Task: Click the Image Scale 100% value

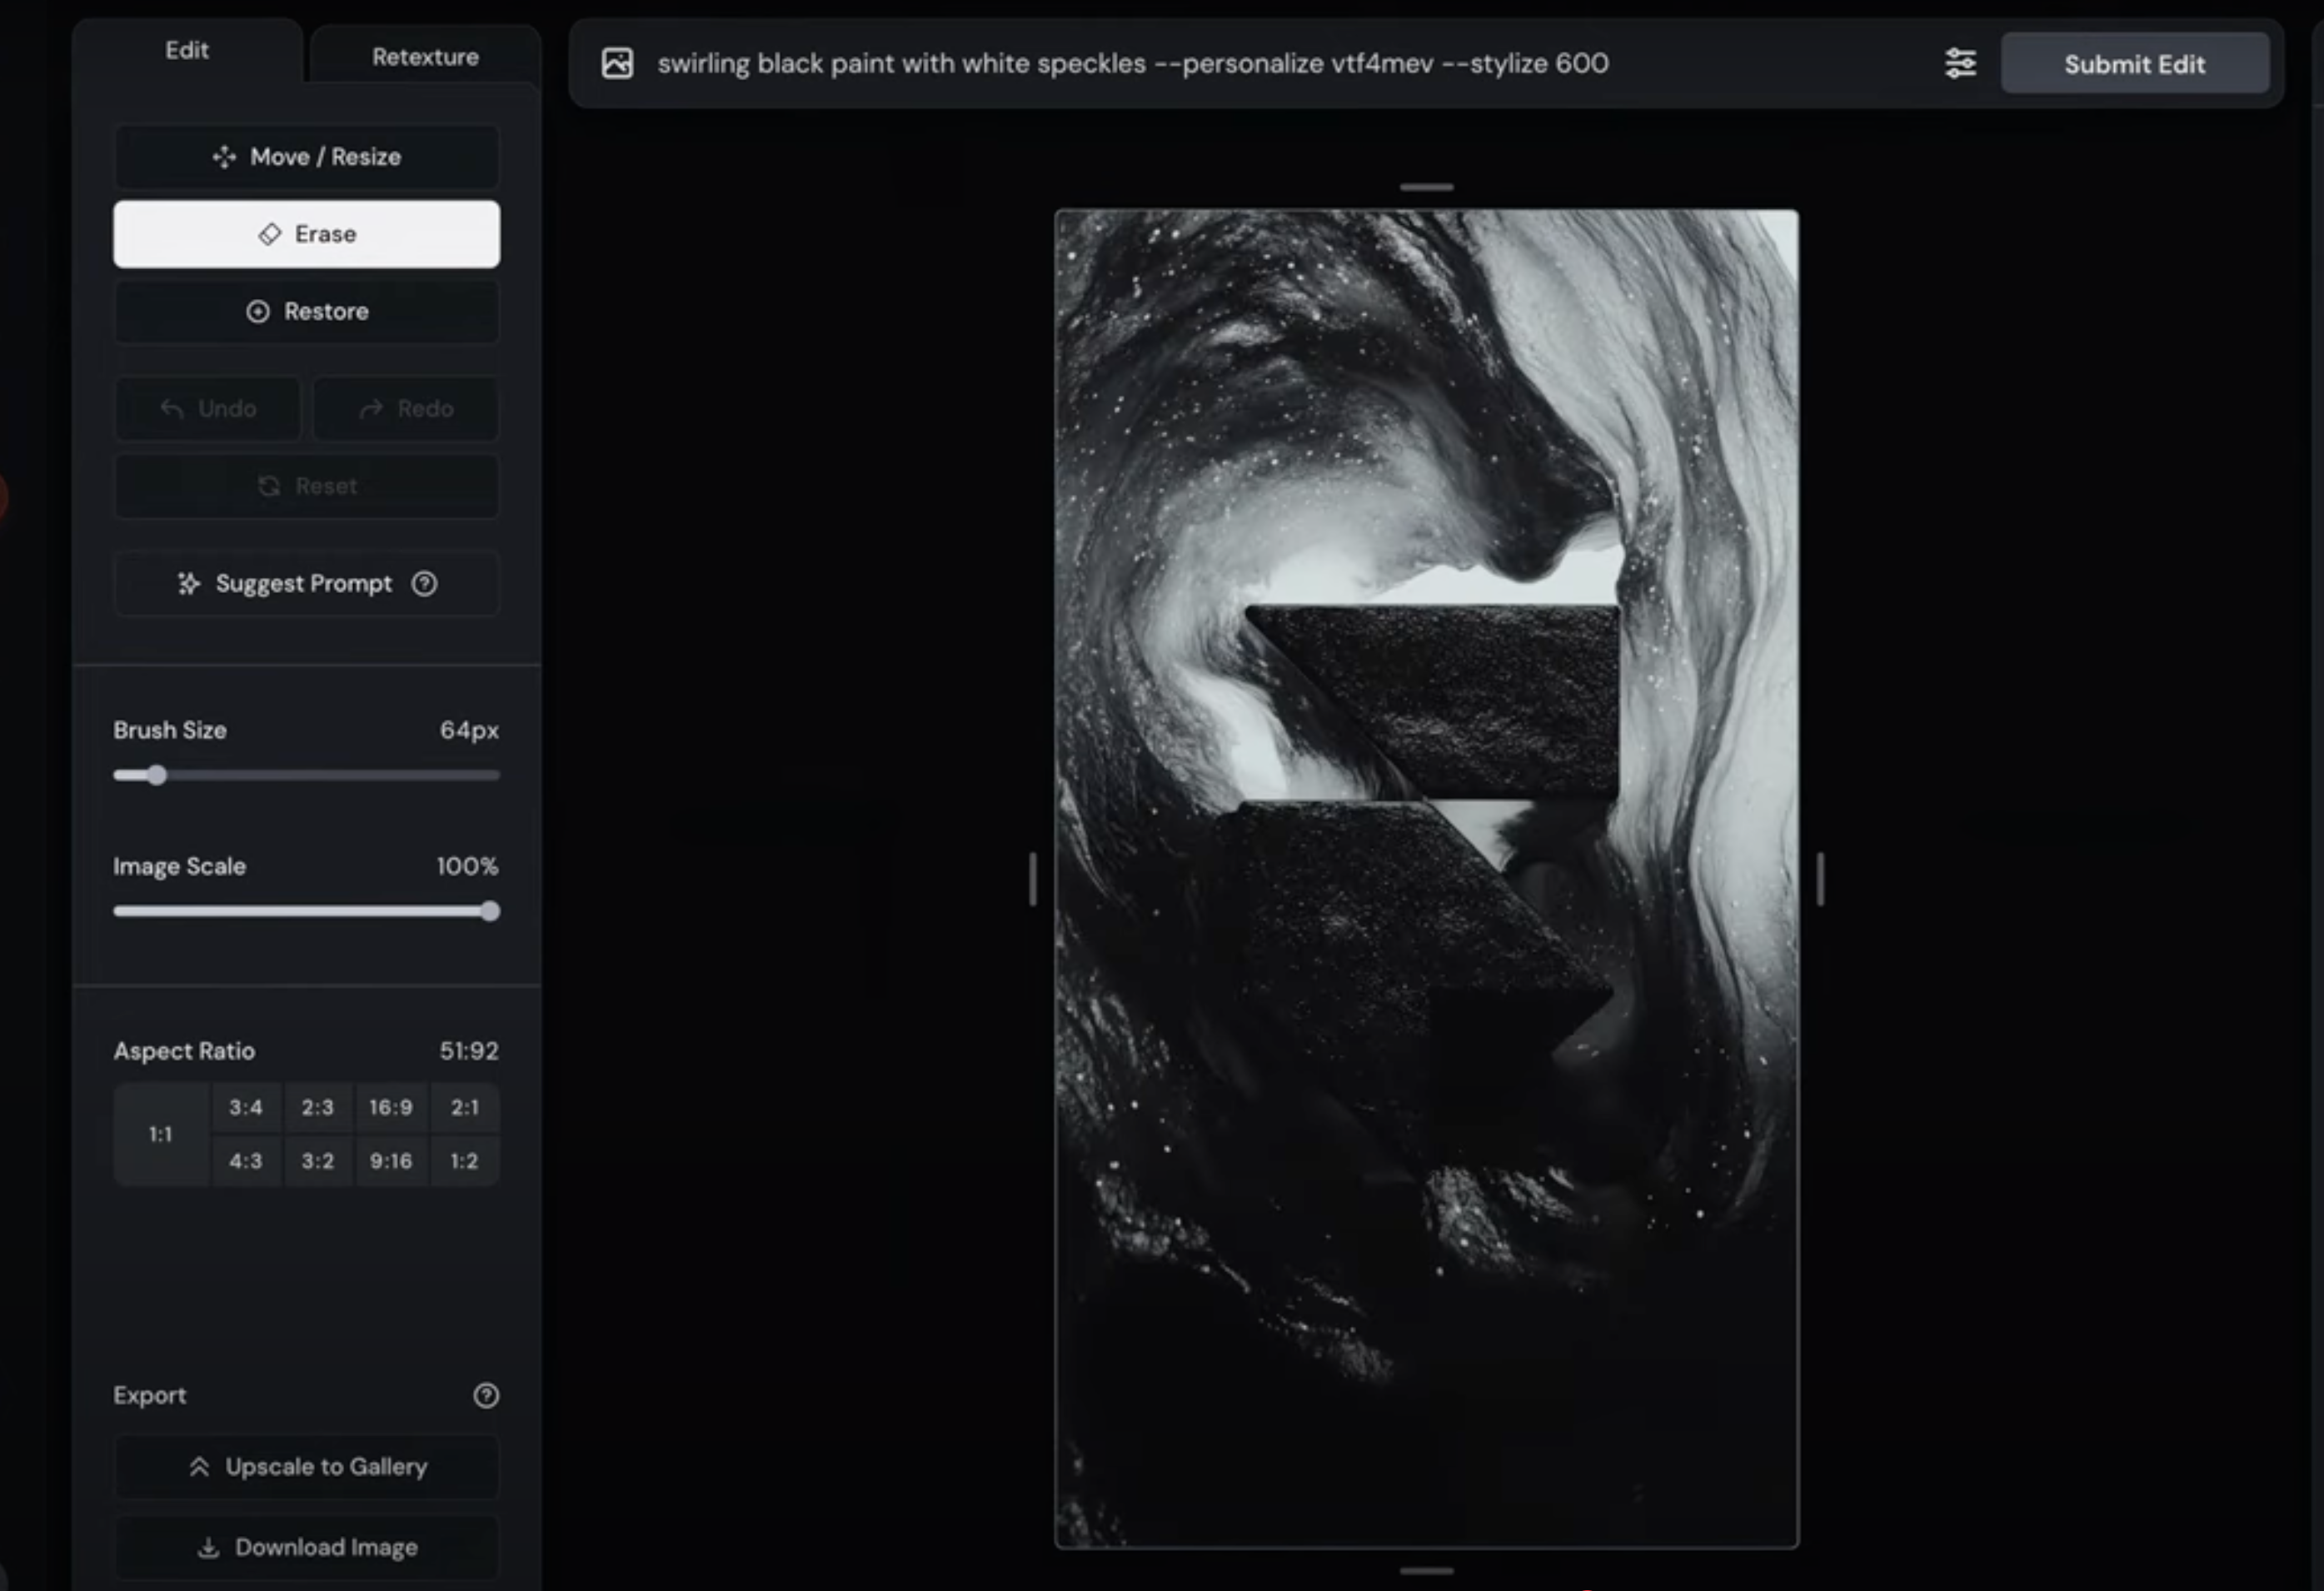Action: pyautogui.click(x=467, y=866)
